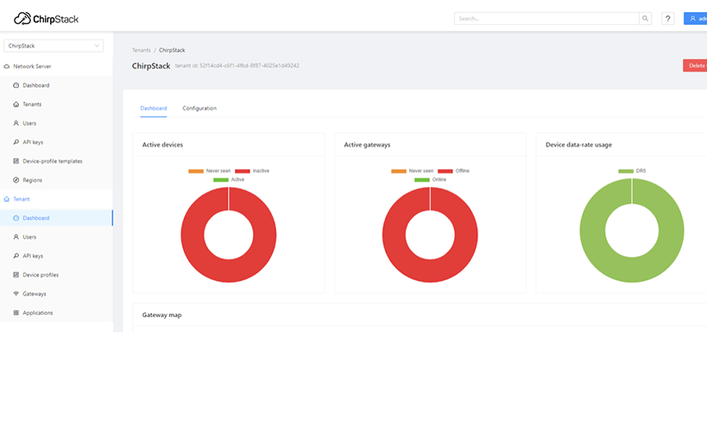
Task: Collapse the Network Server menu section
Action: tap(32, 66)
